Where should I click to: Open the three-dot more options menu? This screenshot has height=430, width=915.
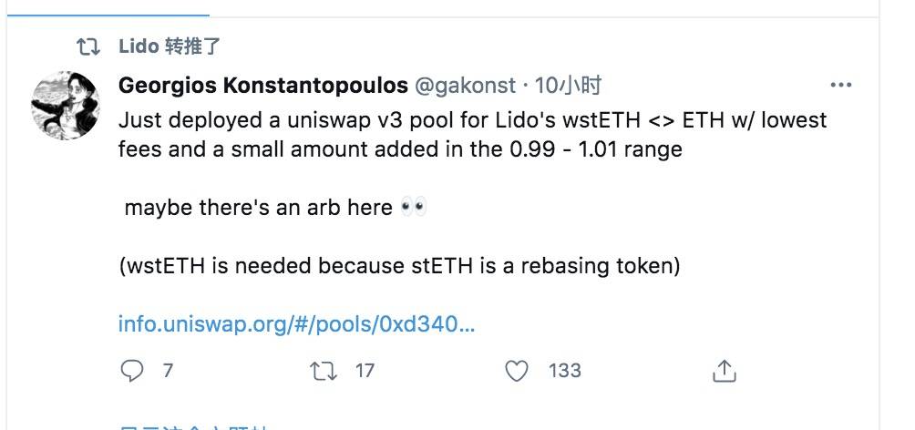click(x=840, y=86)
